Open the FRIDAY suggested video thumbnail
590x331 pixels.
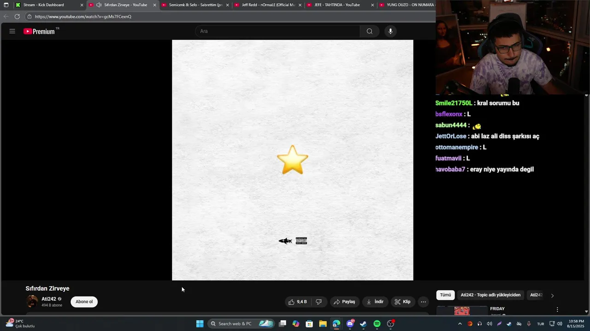(462, 311)
